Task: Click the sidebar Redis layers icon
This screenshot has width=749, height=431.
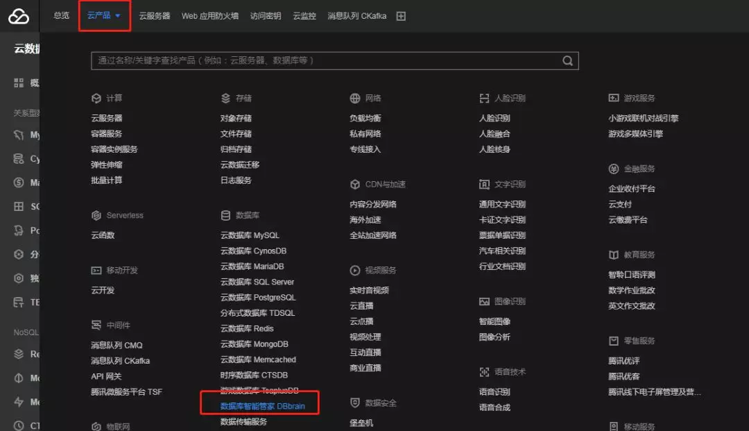Action: point(19,354)
